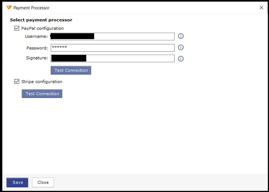Select the Signature input field
The height and width of the screenshot is (192, 269).
(x=128, y=59)
